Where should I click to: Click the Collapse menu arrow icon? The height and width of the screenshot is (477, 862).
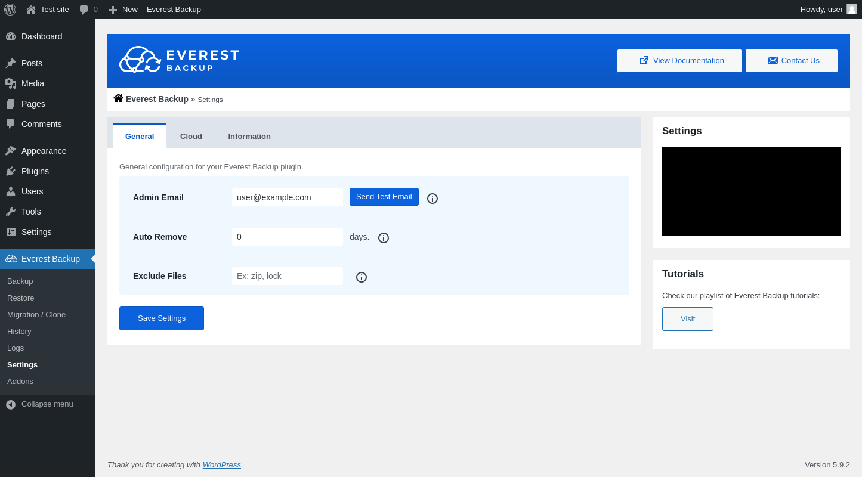[x=11, y=405]
